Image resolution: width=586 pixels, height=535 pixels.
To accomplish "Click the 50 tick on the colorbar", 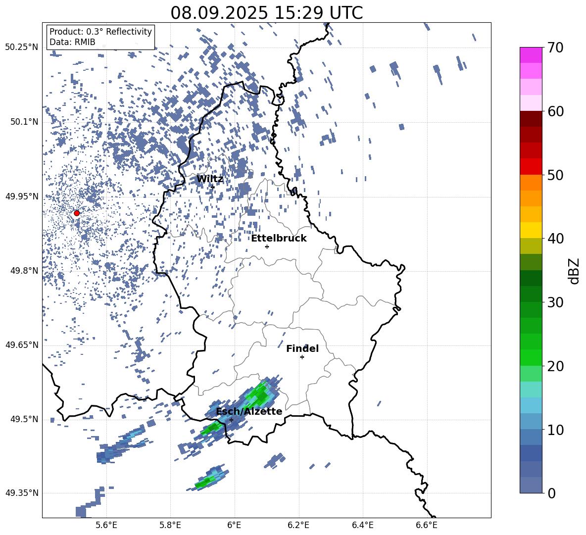I will pyautogui.click(x=555, y=175).
